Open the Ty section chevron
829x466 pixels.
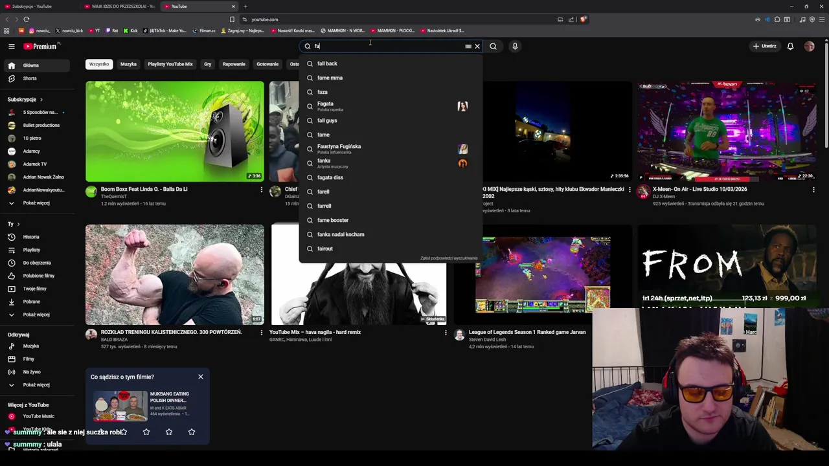[x=18, y=224]
